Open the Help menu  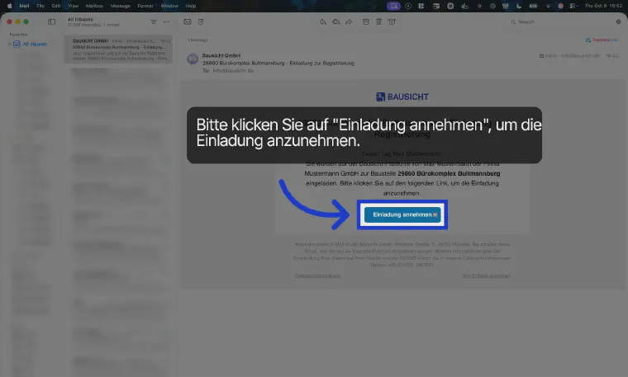(x=191, y=6)
